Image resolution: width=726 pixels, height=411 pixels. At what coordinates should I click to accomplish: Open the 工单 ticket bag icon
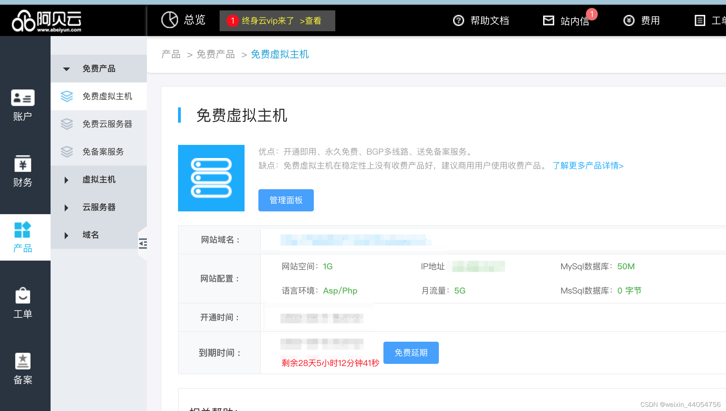point(23,296)
